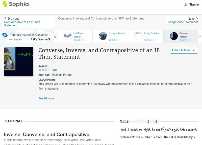Select quiz step 2 in the progress indicator

tap(148, 121)
